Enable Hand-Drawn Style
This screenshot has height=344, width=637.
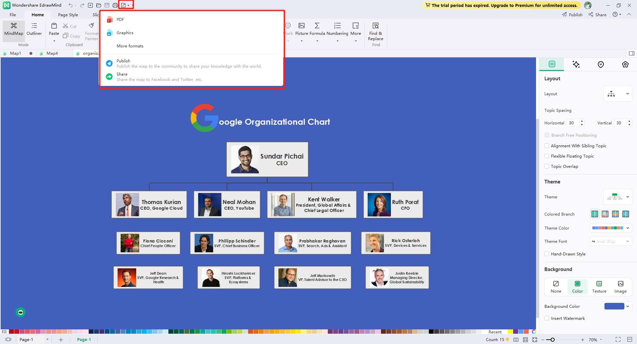pyautogui.click(x=547, y=254)
